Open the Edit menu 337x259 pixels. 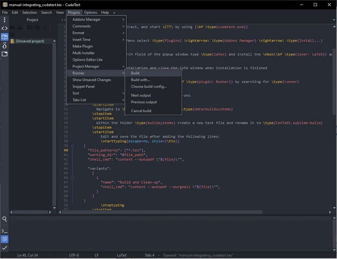15,13
